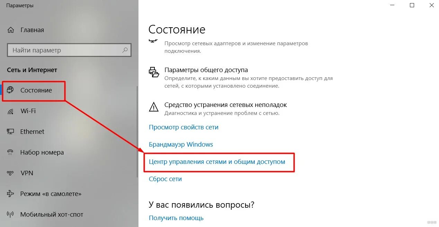This screenshot has width=439, height=227.
Task: Click the warning triangle troubleshooter icon
Action: tap(154, 107)
